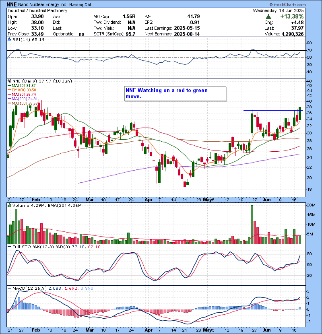Click the stochastic %D value 62.10

pyautogui.click(x=94, y=247)
